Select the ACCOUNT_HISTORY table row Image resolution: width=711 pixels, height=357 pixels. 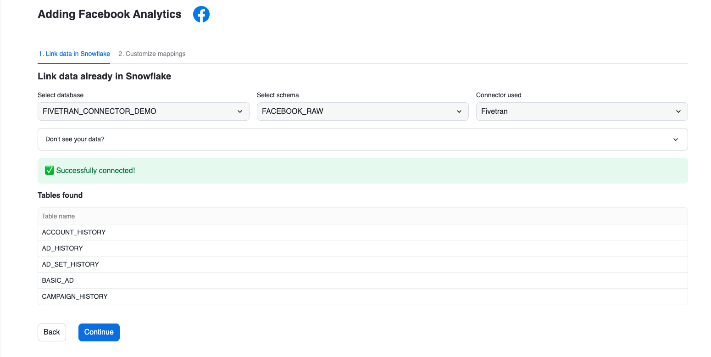pos(362,232)
